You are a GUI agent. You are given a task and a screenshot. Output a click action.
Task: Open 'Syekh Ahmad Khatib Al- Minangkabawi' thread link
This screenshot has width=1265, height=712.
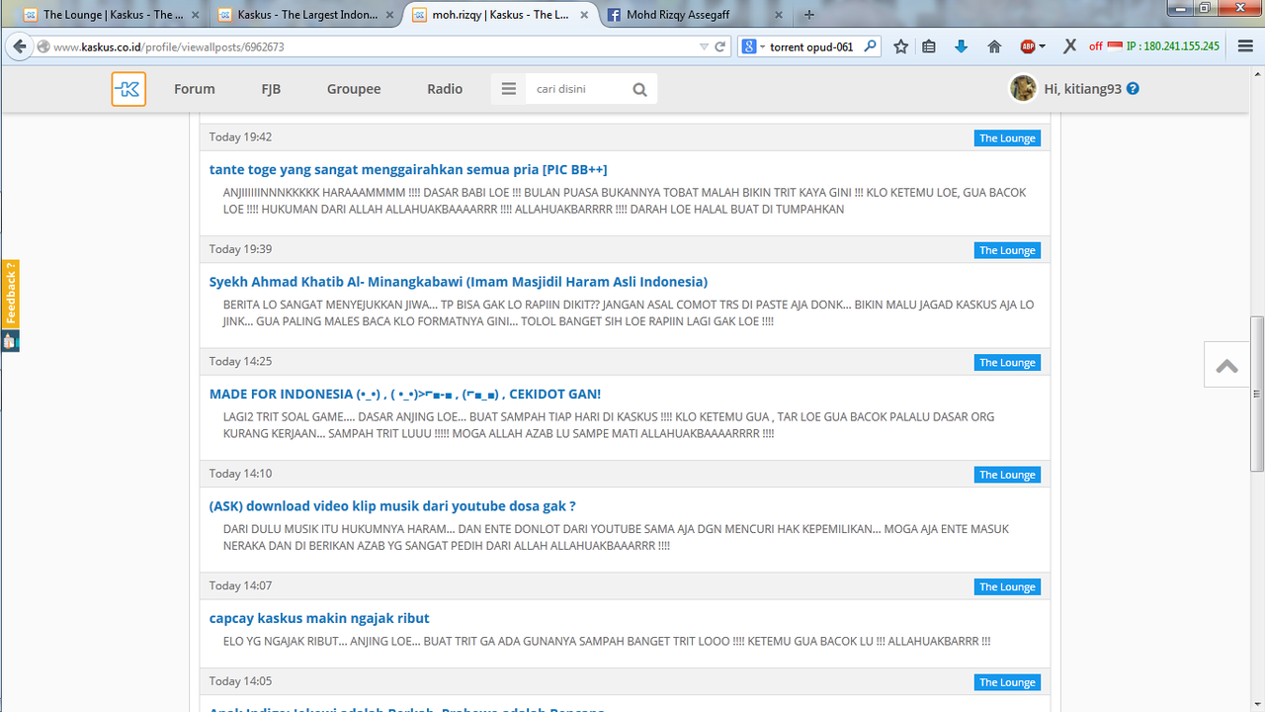[x=459, y=282]
